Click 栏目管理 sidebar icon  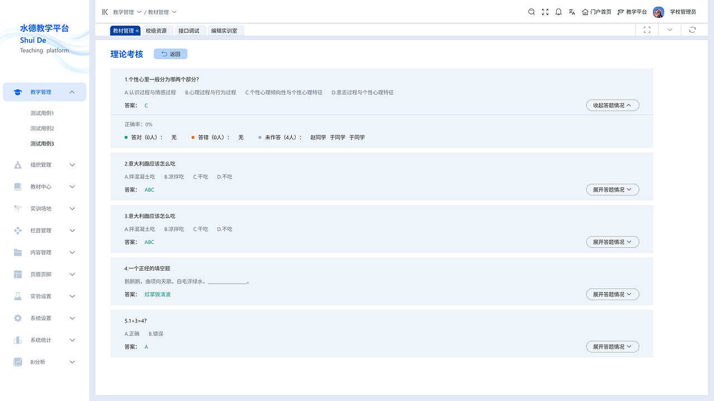18,230
